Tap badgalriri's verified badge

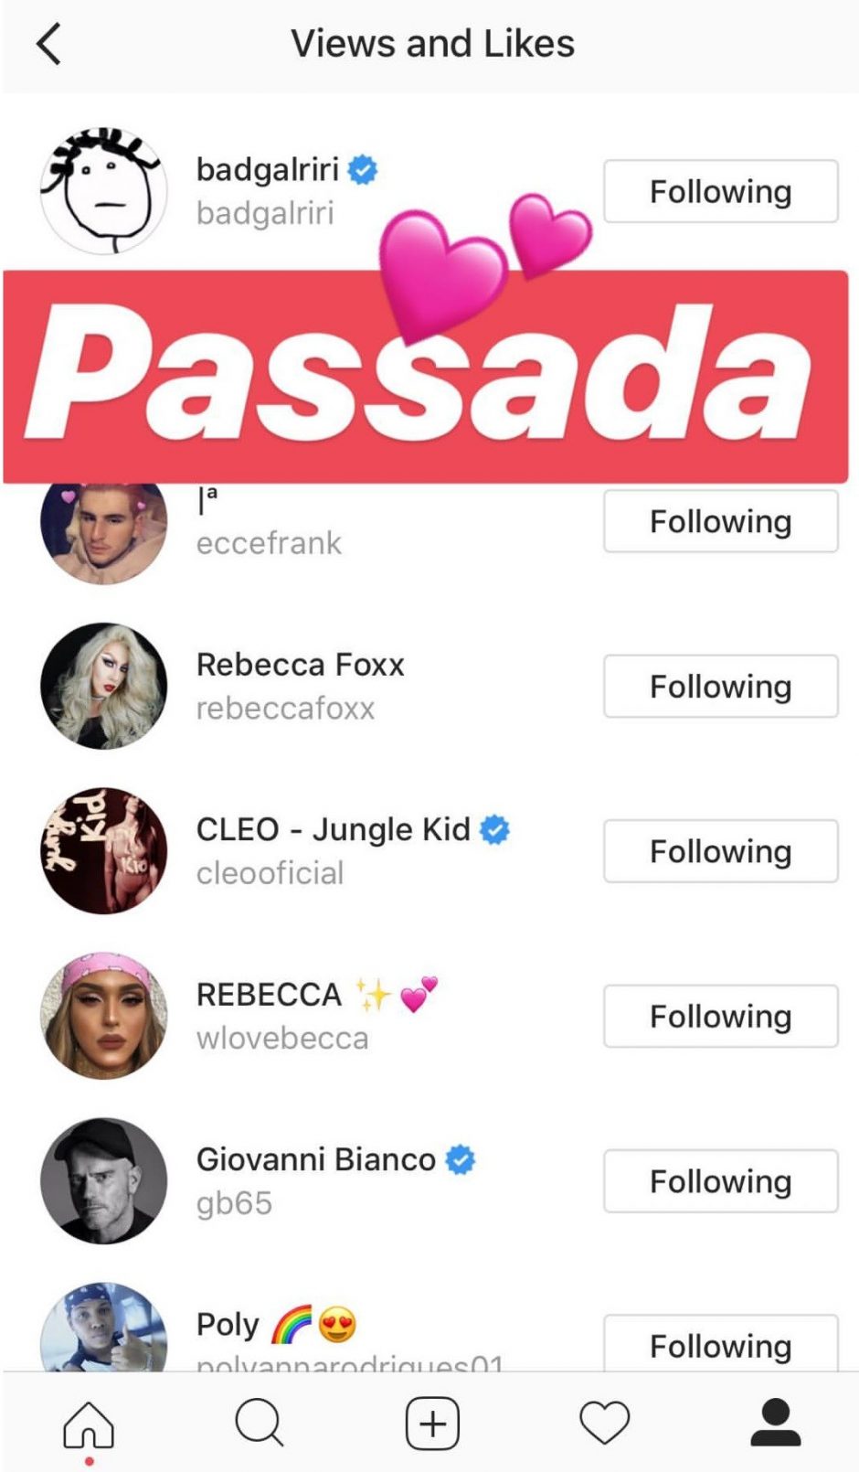[x=363, y=170]
